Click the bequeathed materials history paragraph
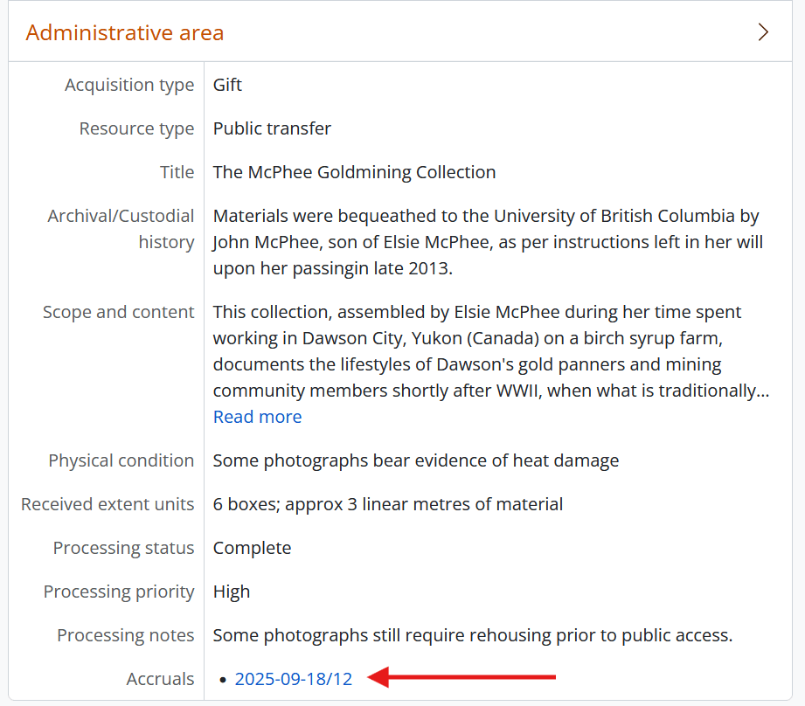 [486, 242]
